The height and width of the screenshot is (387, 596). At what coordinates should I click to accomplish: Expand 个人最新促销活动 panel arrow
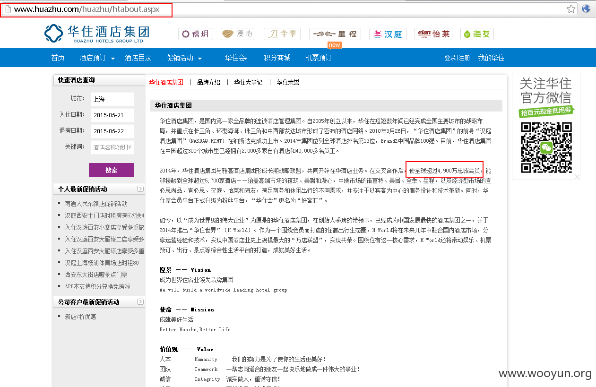(140, 189)
